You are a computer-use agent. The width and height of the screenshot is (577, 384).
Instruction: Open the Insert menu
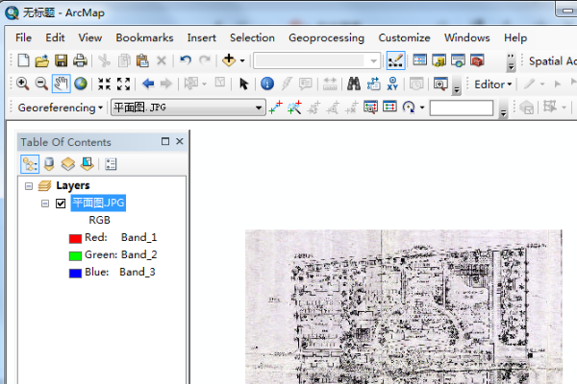click(x=202, y=37)
